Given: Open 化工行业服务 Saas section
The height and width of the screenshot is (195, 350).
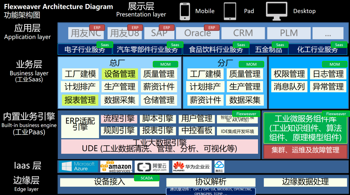Looking at the screenshot, I should 318,49.
